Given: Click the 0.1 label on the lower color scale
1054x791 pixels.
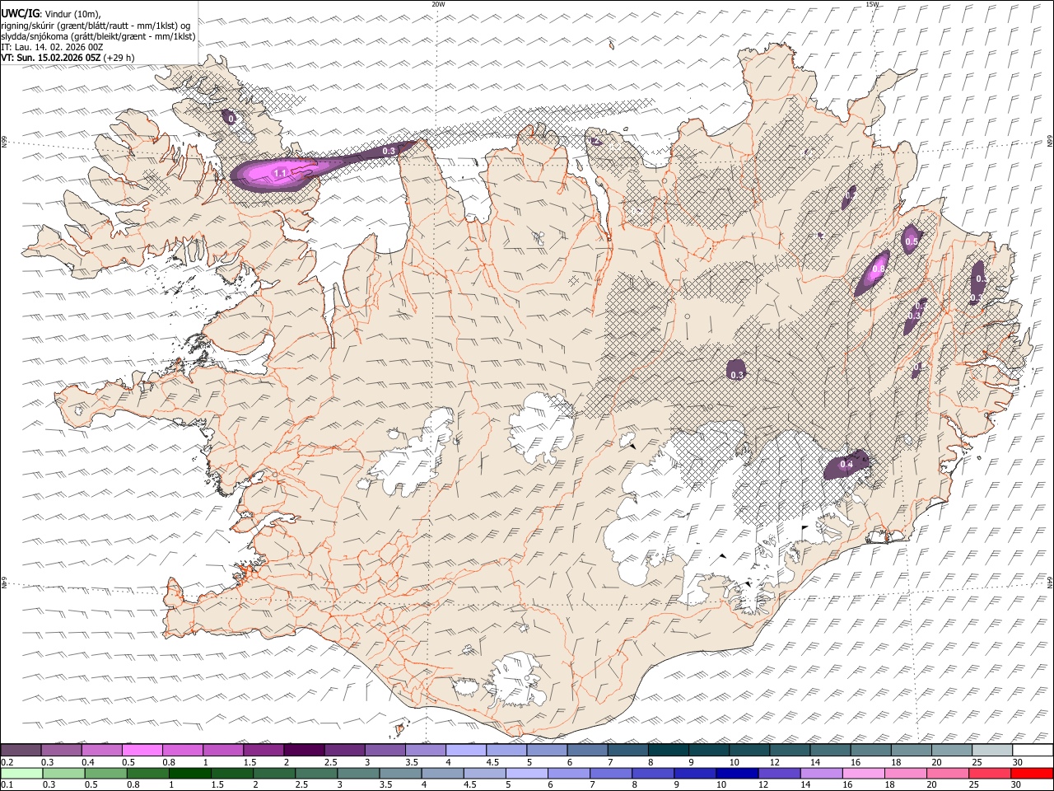Looking at the screenshot, I should pyautogui.click(x=7, y=785).
